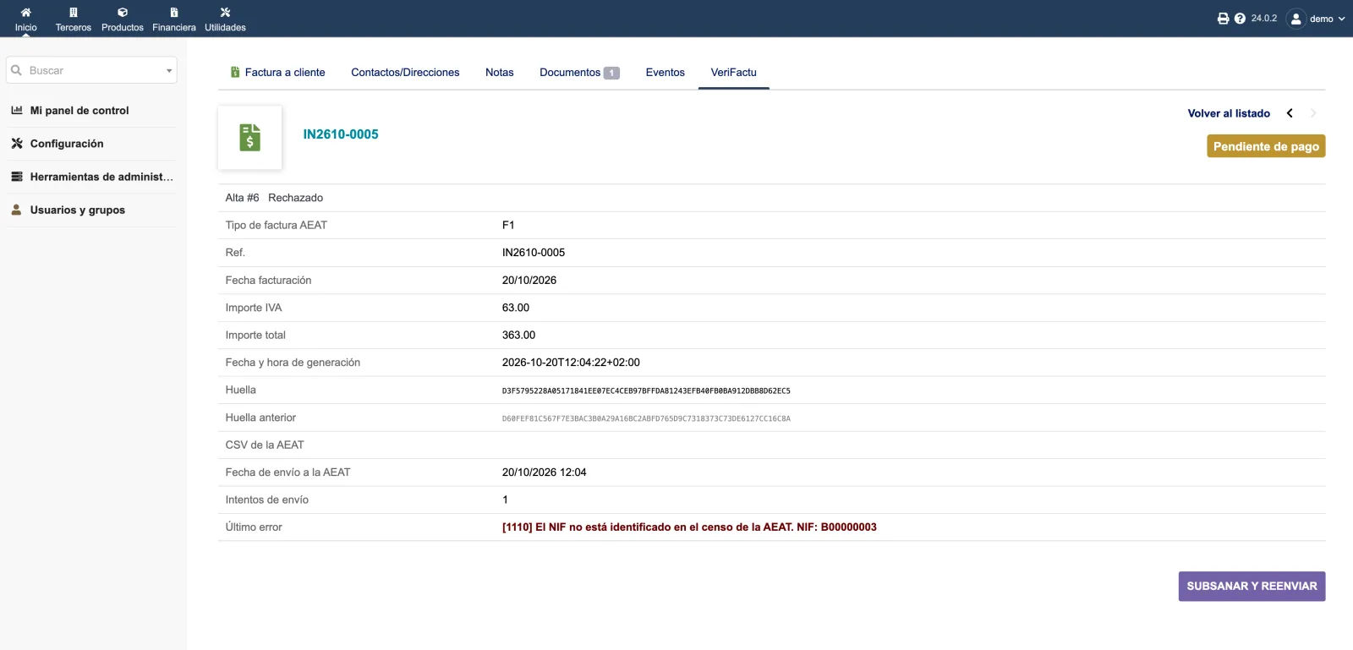Click the Importe total value 363.00

click(518, 336)
